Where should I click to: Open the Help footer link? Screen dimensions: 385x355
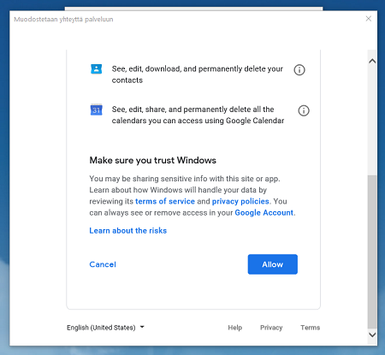pyautogui.click(x=235, y=328)
